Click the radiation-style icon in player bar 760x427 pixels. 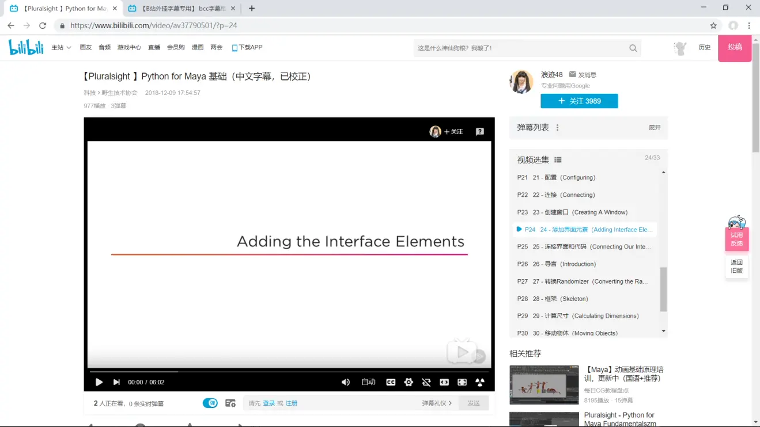[x=480, y=382]
